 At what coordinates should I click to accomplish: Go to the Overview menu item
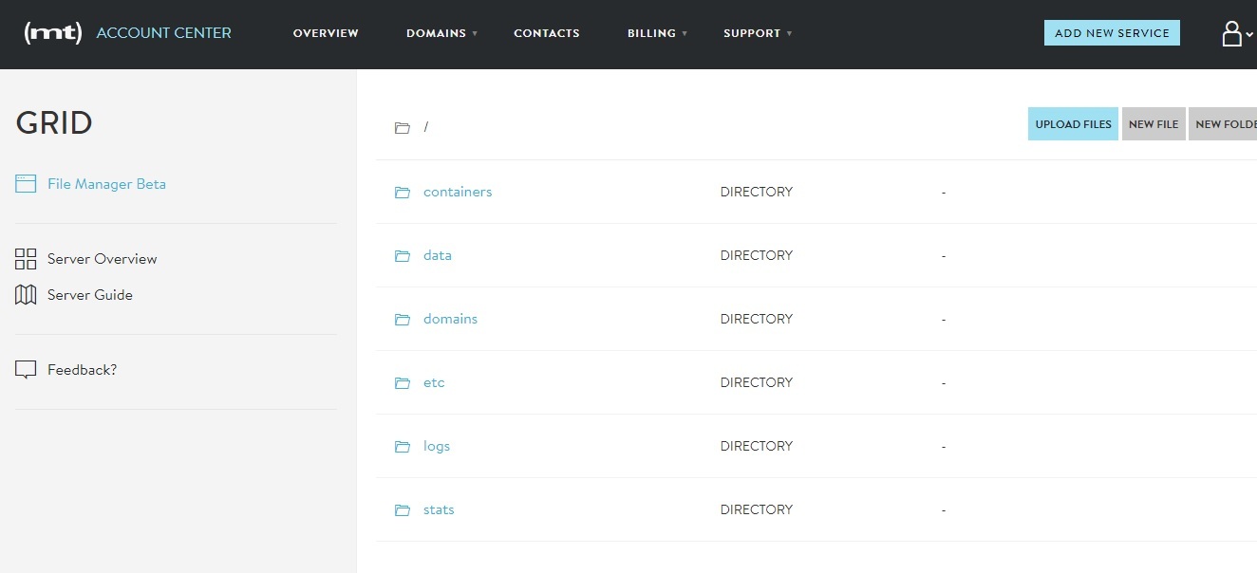(x=326, y=33)
